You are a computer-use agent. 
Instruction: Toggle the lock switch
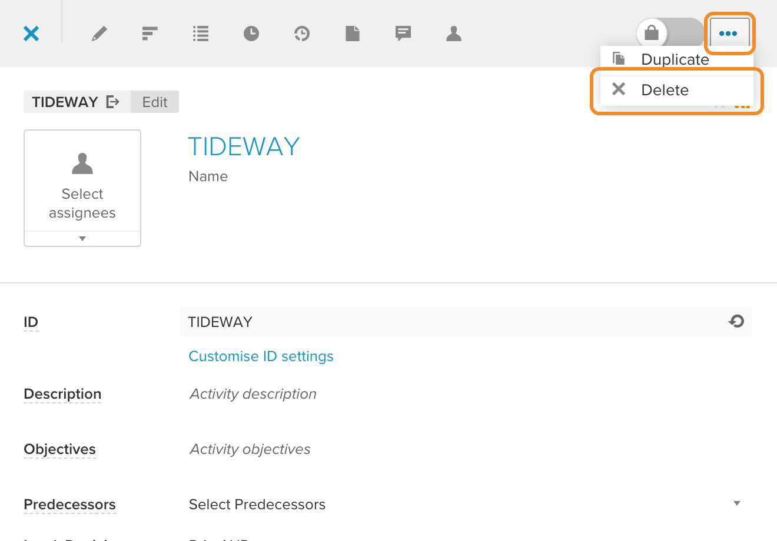pos(670,33)
